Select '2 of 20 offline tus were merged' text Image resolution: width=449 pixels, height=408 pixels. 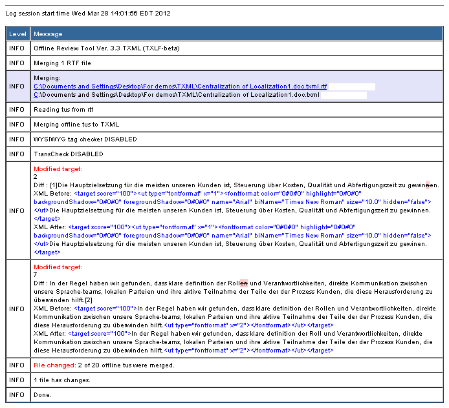126,365
